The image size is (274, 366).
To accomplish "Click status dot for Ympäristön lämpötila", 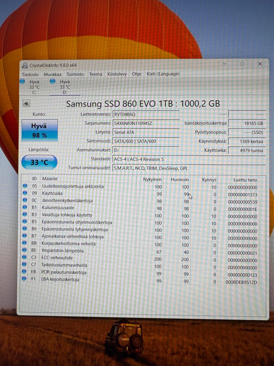I will click(25, 250).
